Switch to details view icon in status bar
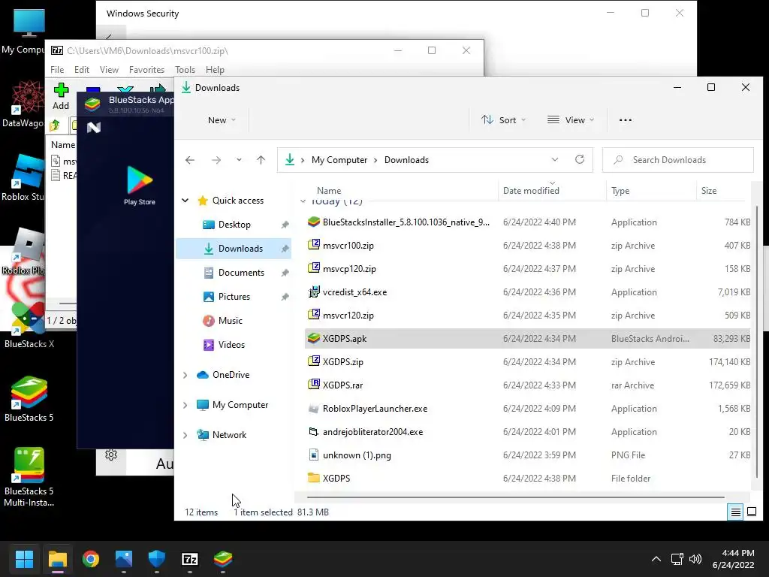The image size is (769, 577). 736,512
